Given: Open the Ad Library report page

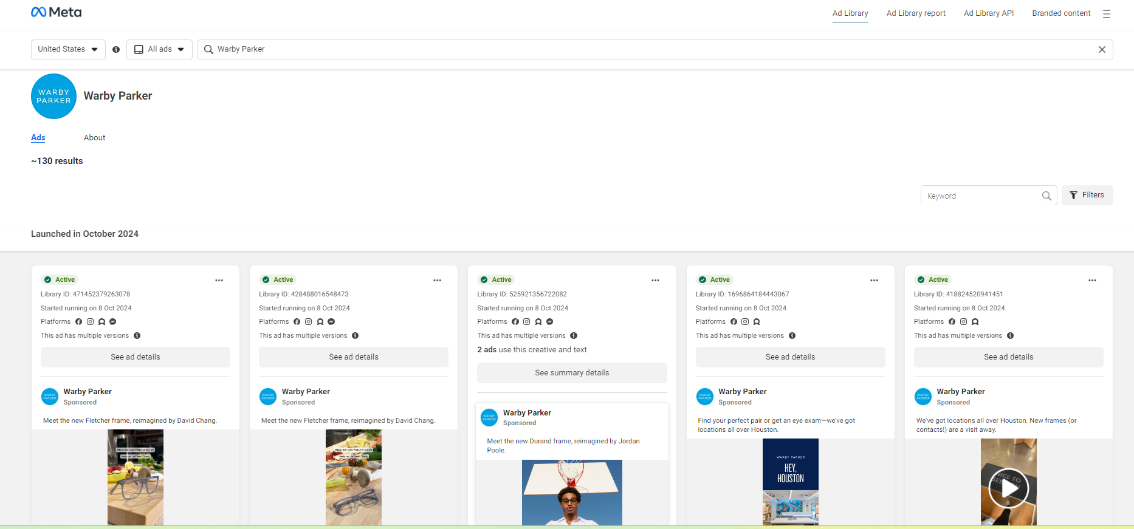Looking at the screenshot, I should (916, 13).
